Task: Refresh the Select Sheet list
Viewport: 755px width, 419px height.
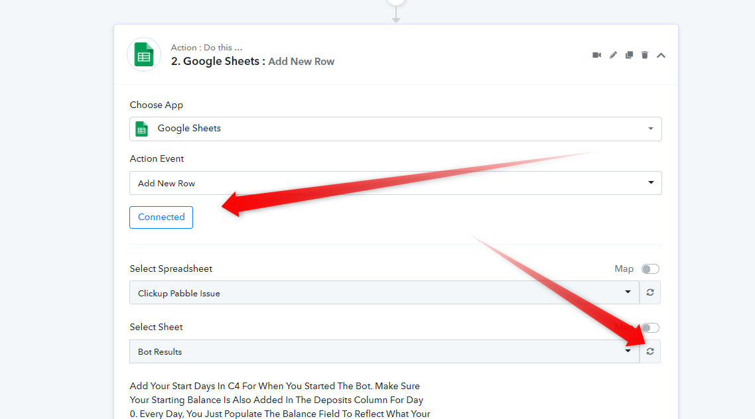Action: point(650,351)
